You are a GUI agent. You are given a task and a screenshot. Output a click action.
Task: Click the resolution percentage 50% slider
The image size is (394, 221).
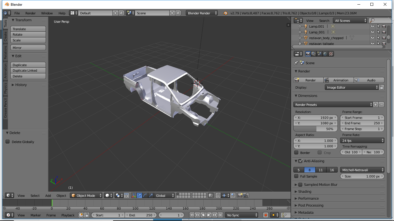pyautogui.click(x=315, y=129)
